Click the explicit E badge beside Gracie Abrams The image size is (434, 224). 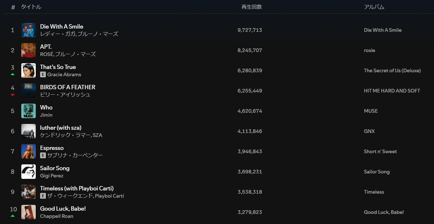pos(43,74)
